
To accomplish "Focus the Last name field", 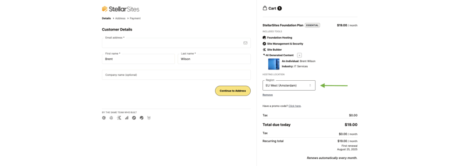I will pos(214,59).
